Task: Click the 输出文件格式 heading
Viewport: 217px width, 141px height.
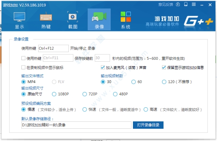Action: 32,76
